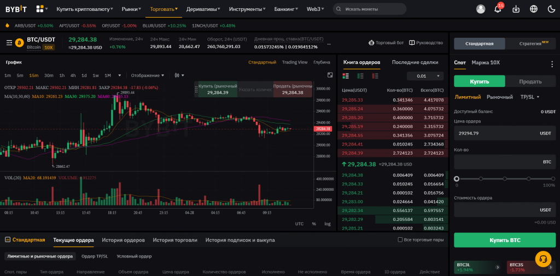Click the 'Цена ордера' price input field
This screenshot has height=276, width=560.
pos(495,133)
